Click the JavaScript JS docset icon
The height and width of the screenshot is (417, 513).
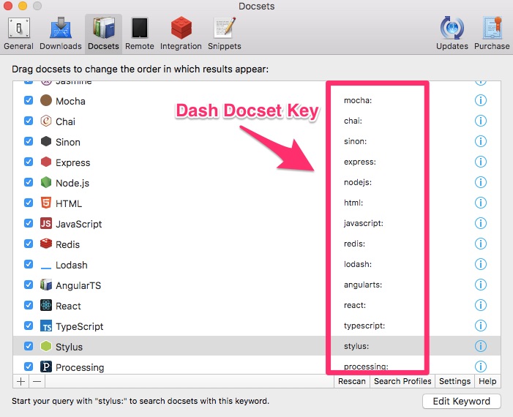[46, 223]
